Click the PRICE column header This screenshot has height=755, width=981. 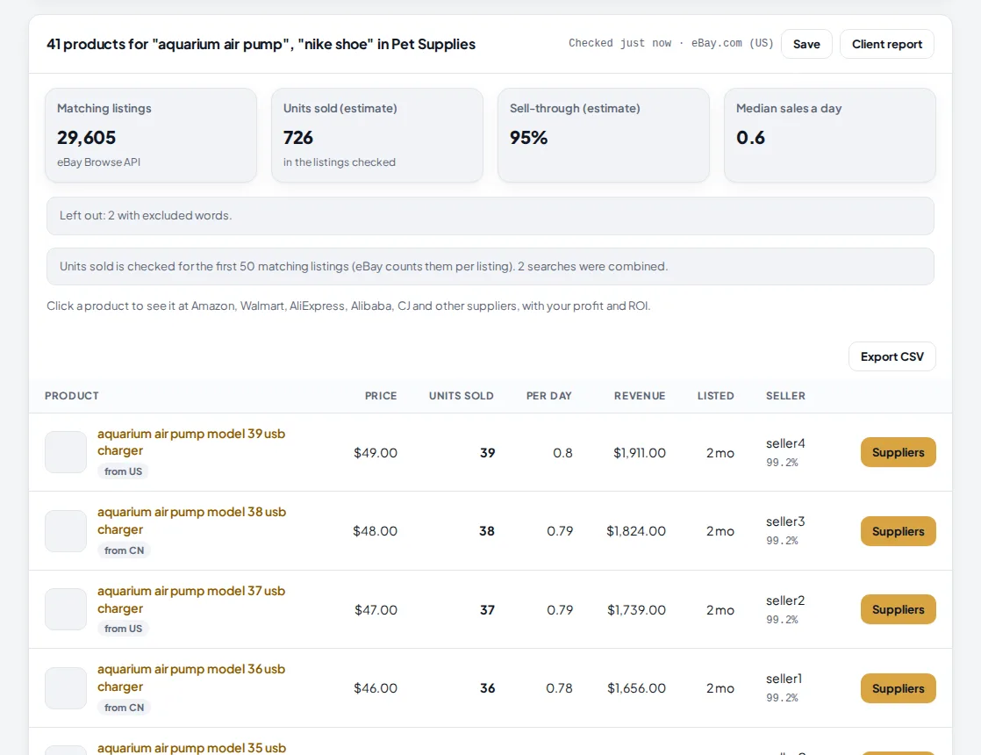[x=381, y=396]
